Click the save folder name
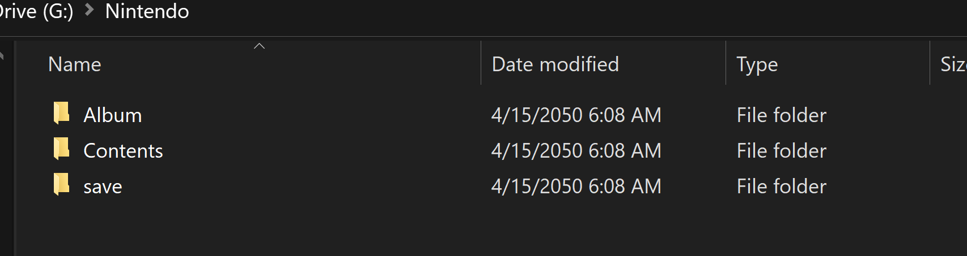This screenshot has height=256, width=967. pyautogui.click(x=103, y=187)
